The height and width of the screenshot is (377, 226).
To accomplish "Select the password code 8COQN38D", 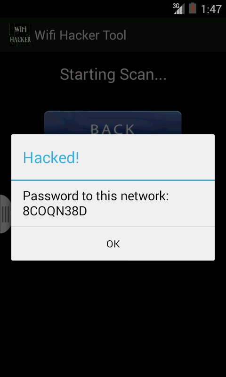I will pos(55,212).
